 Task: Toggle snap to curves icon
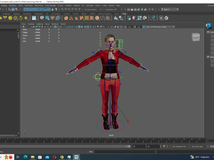coord(66,9)
